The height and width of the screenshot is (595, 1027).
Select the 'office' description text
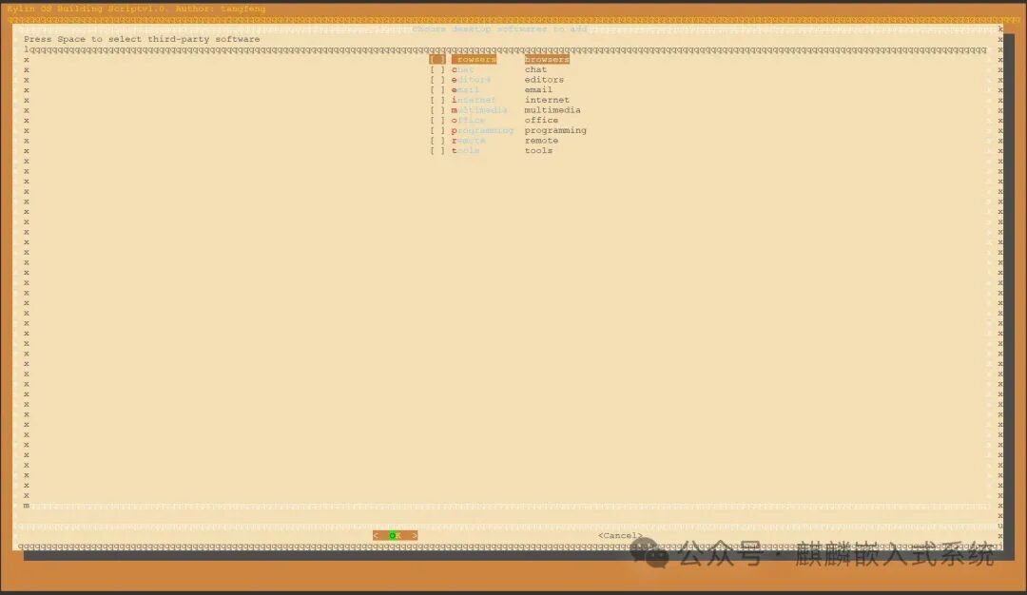tap(541, 121)
